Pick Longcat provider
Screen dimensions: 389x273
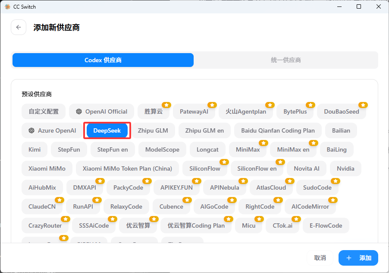pos(207,149)
